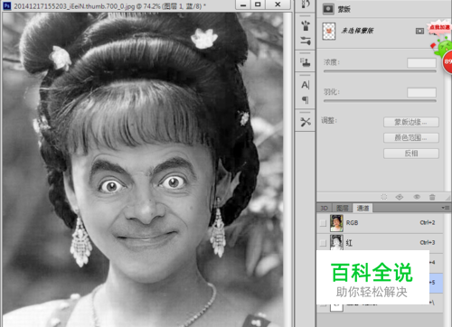Image resolution: width=452 pixels, height=327 pixels.
Task: Click the 羽化 value input field
Action: coord(421,92)
